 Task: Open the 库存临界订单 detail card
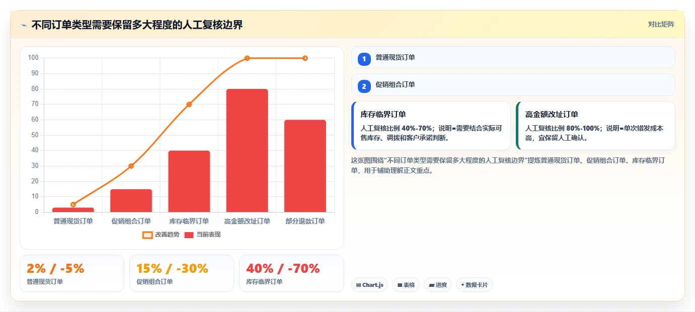point(431,126)
